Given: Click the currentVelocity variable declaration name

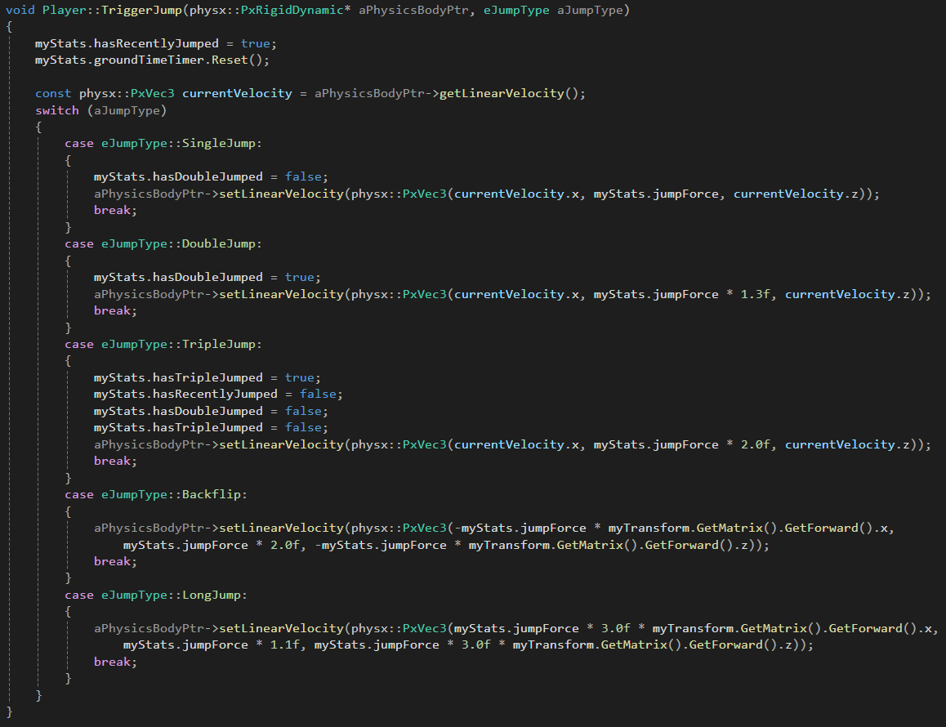Looking at the screenshot, I should [237, 93].
